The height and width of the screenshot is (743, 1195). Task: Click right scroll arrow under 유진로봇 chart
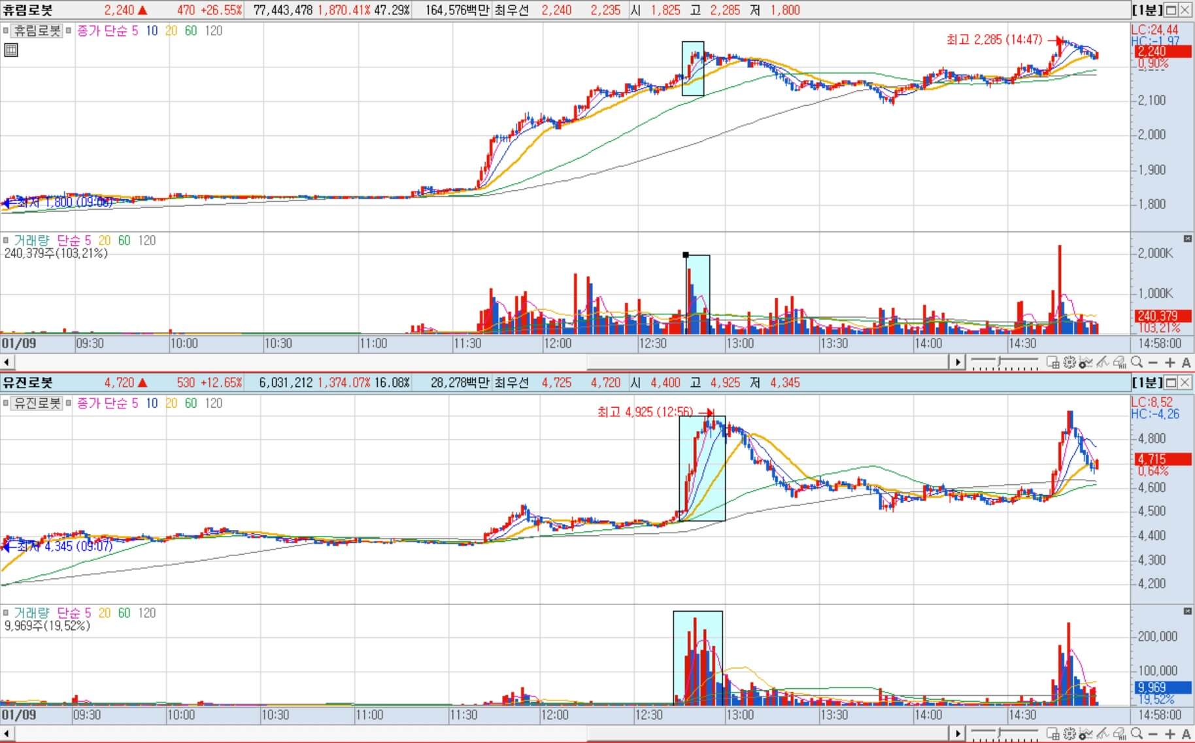tap(958, 733)
